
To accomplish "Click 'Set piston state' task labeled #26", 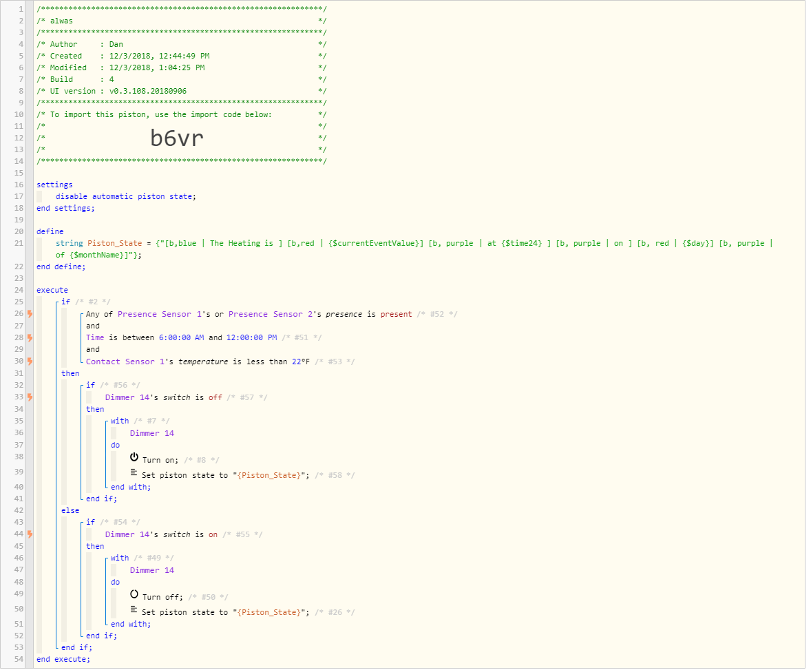I will coord(226,613).
